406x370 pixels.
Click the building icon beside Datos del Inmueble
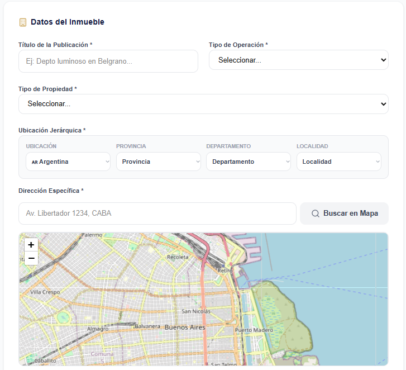tap(23, 22)
